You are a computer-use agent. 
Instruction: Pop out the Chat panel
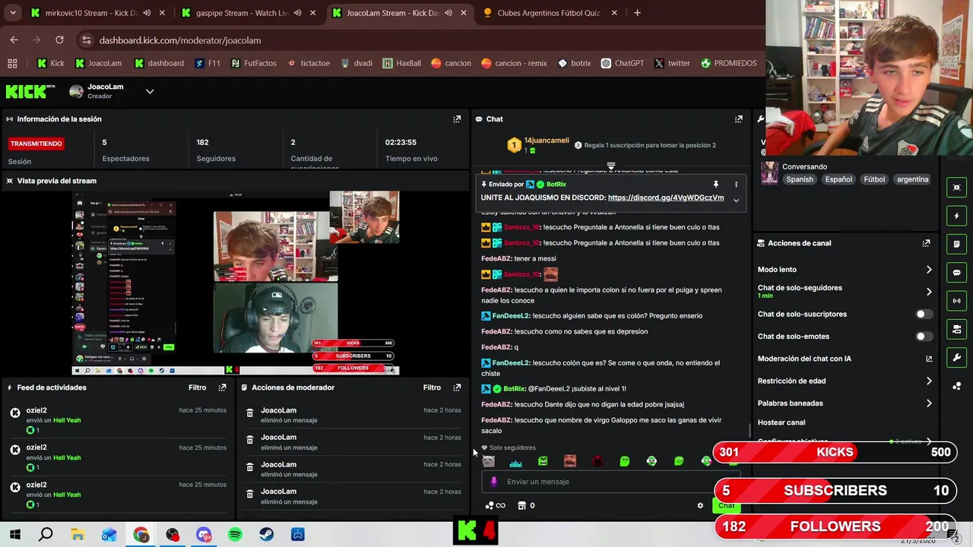pos(738,119)
